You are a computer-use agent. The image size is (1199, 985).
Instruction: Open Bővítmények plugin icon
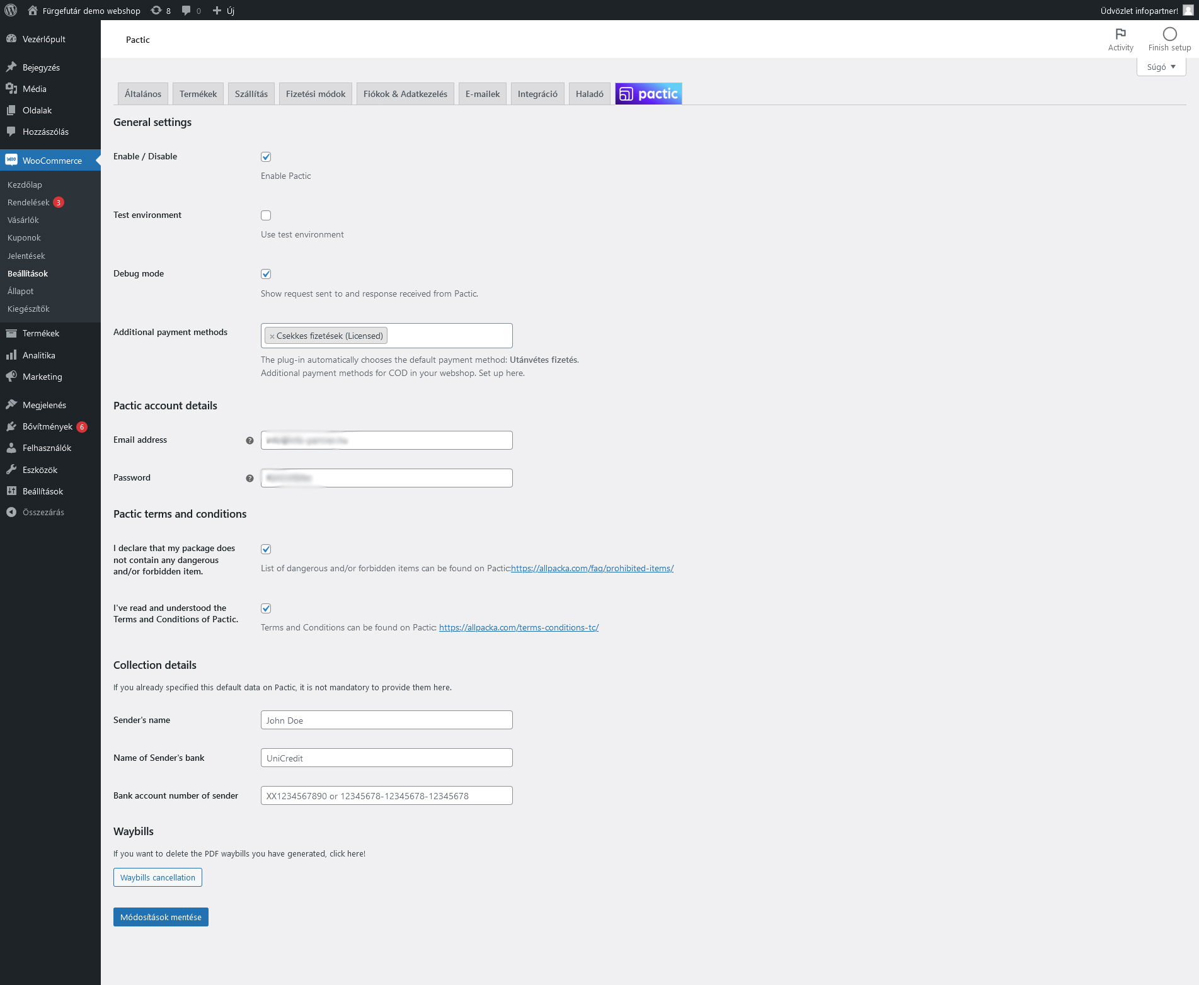pos(11,426)
